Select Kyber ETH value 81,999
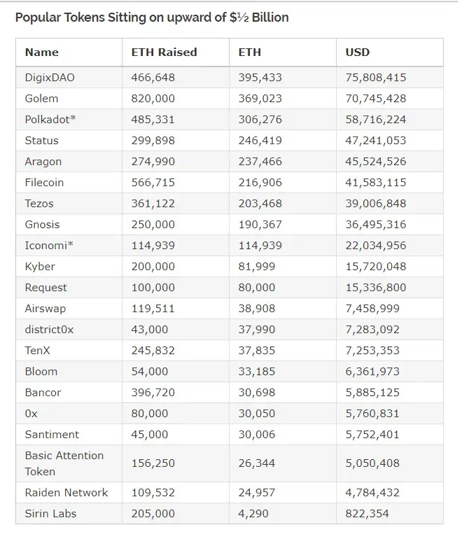The height and width of the screenshot is (539, 462). click(257, 267)
